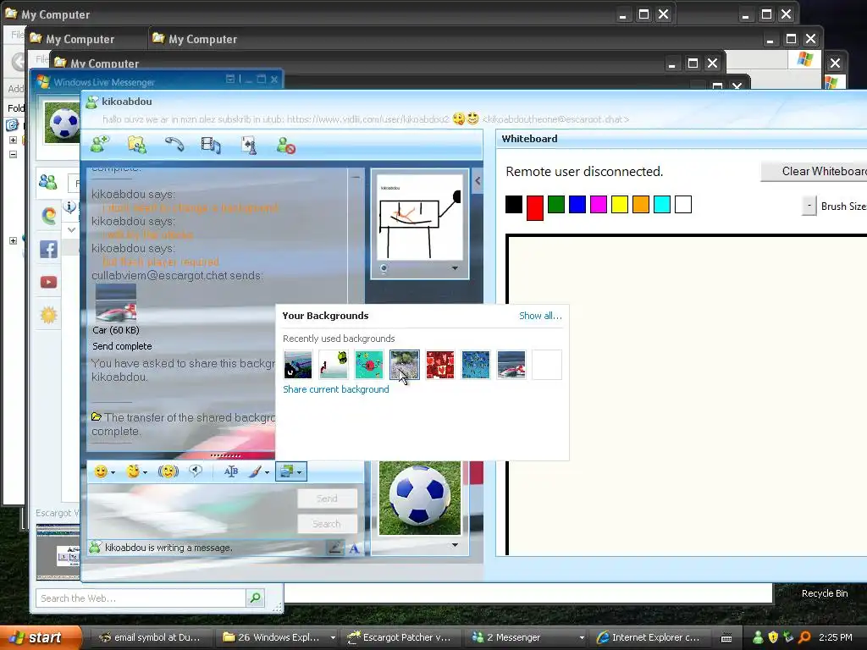Viewport: 867px width, 650px height.
Task: Expand the backgrounds dropdown arrow
Action: [x=299, y=472]
